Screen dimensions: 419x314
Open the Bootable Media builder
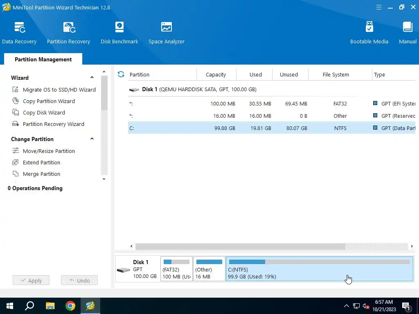tap(369, 33)
